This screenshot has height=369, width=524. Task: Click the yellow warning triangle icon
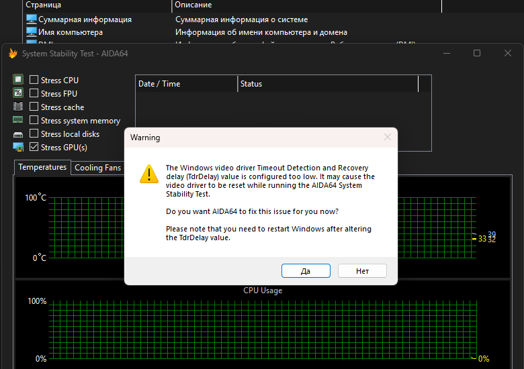(149, 174)
